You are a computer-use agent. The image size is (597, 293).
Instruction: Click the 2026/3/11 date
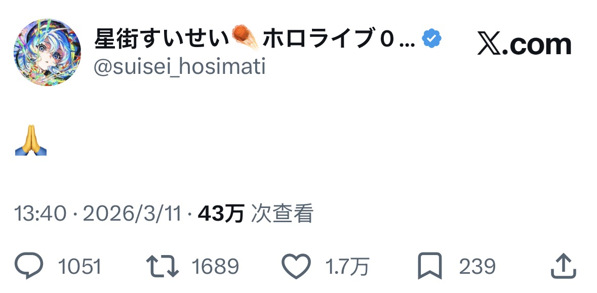(x=132, y=214)
